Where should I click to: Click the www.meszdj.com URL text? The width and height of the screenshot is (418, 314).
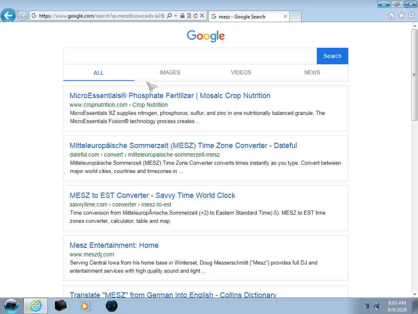click(x=92, y=254)
